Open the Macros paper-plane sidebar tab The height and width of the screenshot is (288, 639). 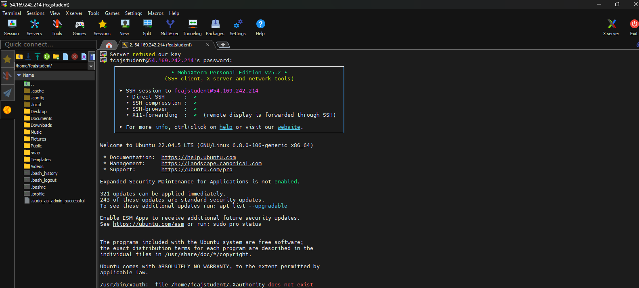pyautogui.click(x=7, y=93)
